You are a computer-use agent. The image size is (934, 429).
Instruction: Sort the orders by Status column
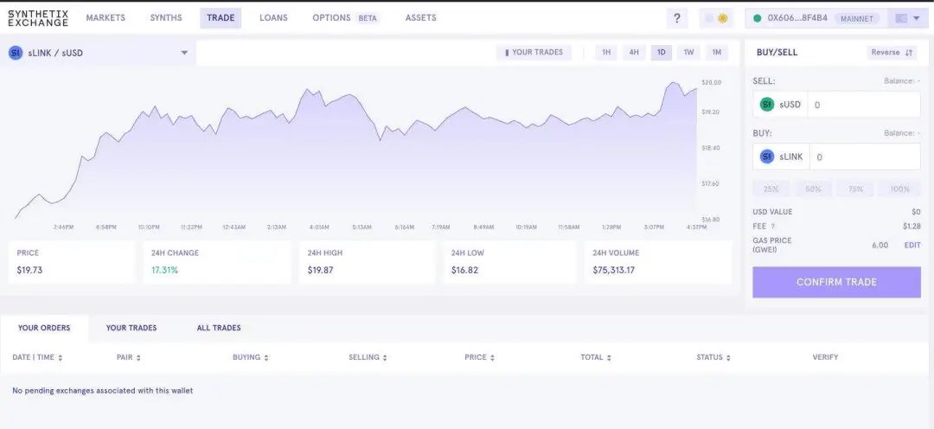(x=728, y=357)
